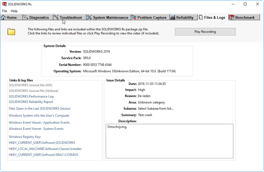Open HKEY_CURRENT_USER\Software\SOLIDWORKS registry link
264x172 pixels.
(x=42, y=143)
